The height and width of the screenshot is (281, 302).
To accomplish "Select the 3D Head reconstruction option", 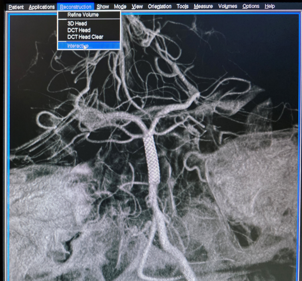I will (x=77, y=24).
